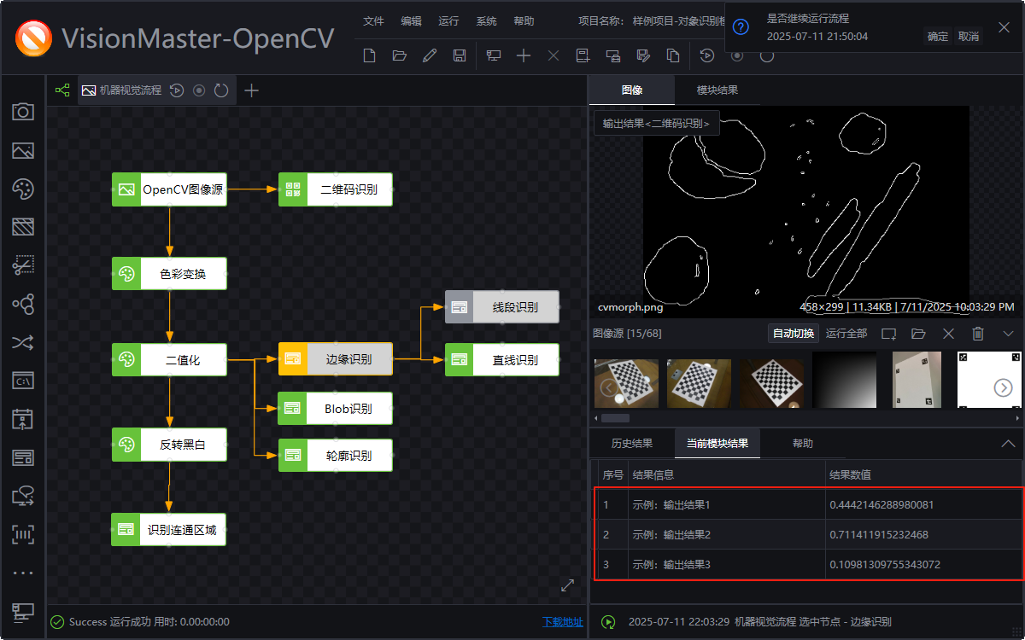The height and width of the screenshot is (640, 1025).
Task: Click the delete X icon in the top toolbar
Action: [x=553, y=55]
